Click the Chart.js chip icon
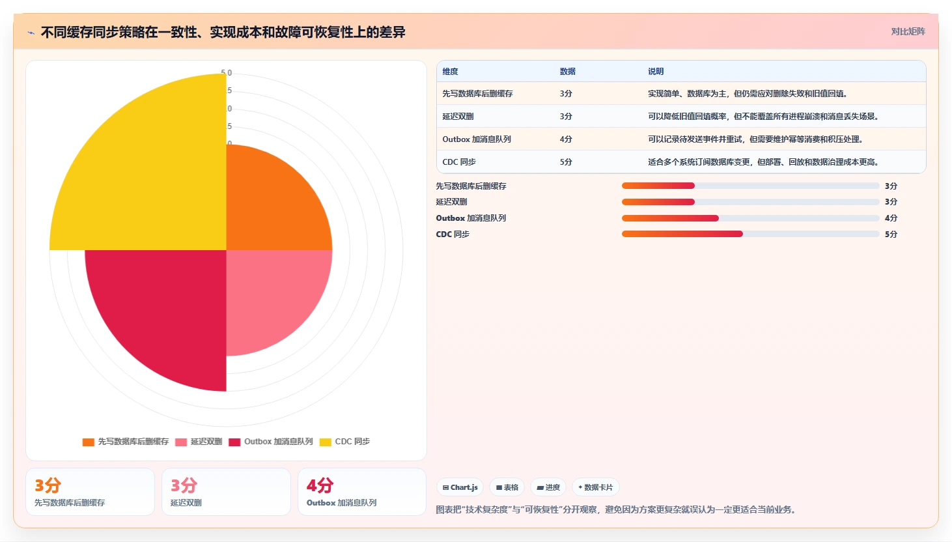Image resolution: width=952 pixels, height=542 pixels. tap(445, 487)
